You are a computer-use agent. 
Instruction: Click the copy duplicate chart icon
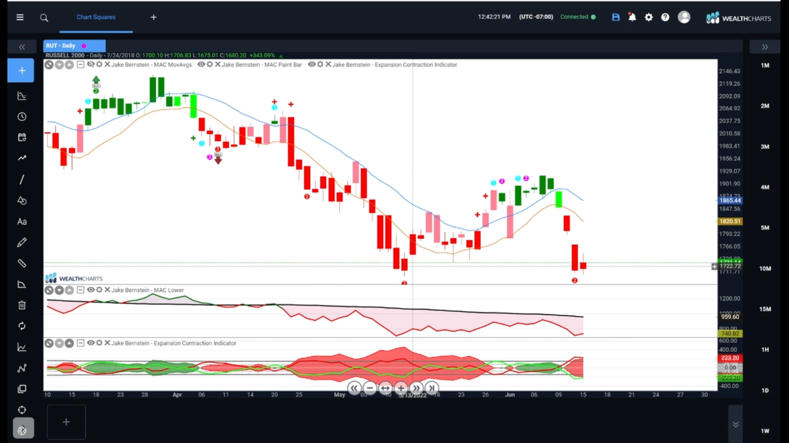(22, 389)
